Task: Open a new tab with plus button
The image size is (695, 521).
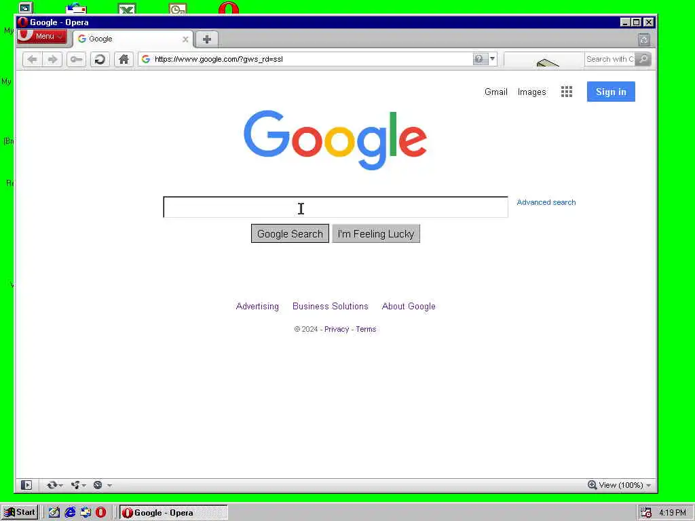Action: click(206, 39)
